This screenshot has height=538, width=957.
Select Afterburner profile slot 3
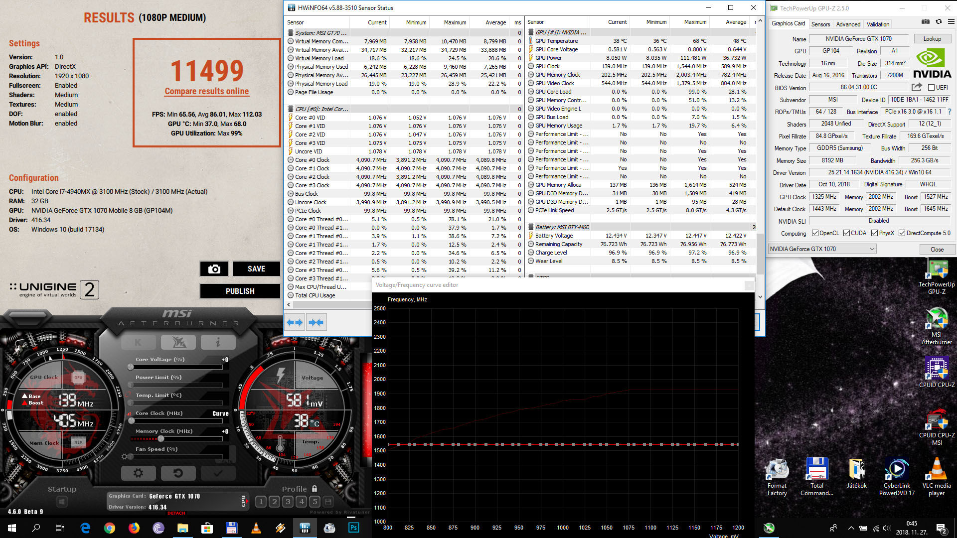coord(288,502)
